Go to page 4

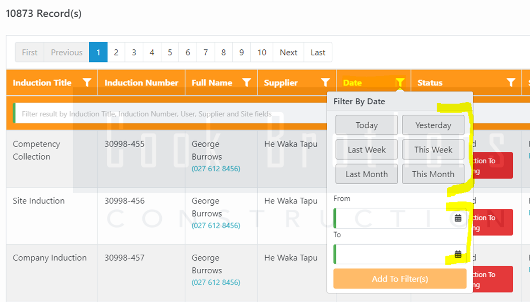point(152,52)
